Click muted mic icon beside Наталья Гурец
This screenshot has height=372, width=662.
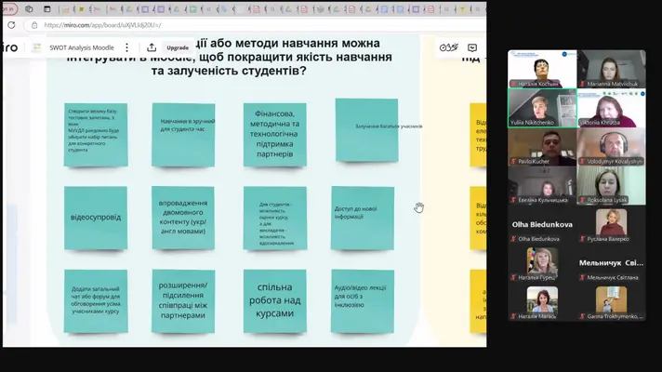pyautogui.click(x=514, y=277)
